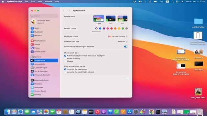Screen dimensions: 207x116
Task: Open the System Settings menu
Action: 15,2
